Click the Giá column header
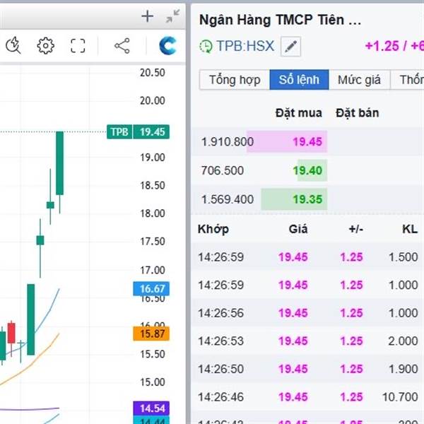The width and height of the screenshot is (424, 424). 298,229
